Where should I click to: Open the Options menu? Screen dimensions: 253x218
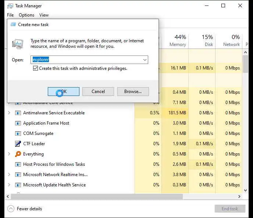tap(26, 15)
